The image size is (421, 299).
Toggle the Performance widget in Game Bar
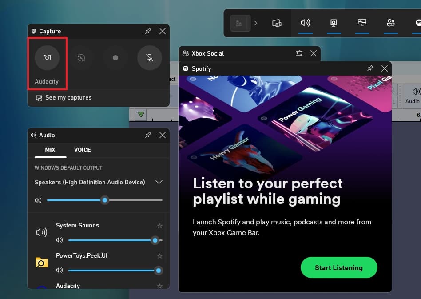click(362, 23)
